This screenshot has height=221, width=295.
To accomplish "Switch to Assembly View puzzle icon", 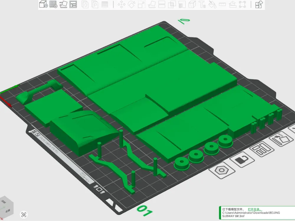I will tap(259, 4).
